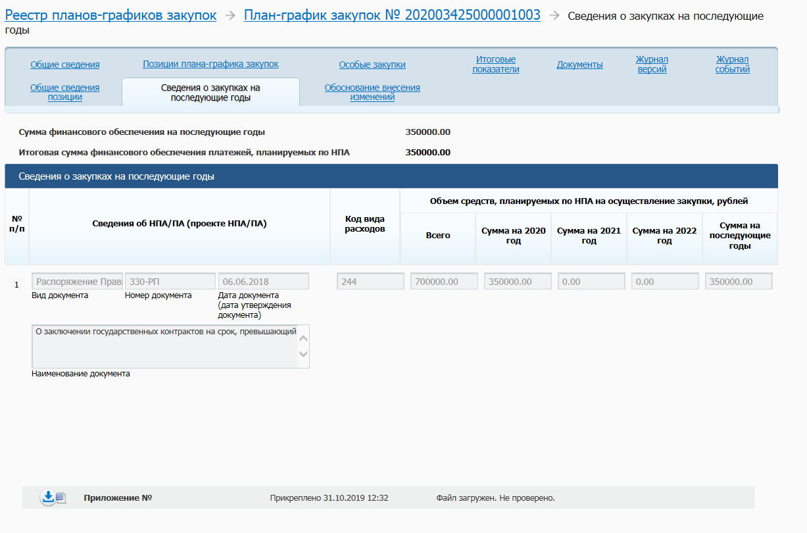Go to Итоговые показатели tab

click(x=496, y=64)
